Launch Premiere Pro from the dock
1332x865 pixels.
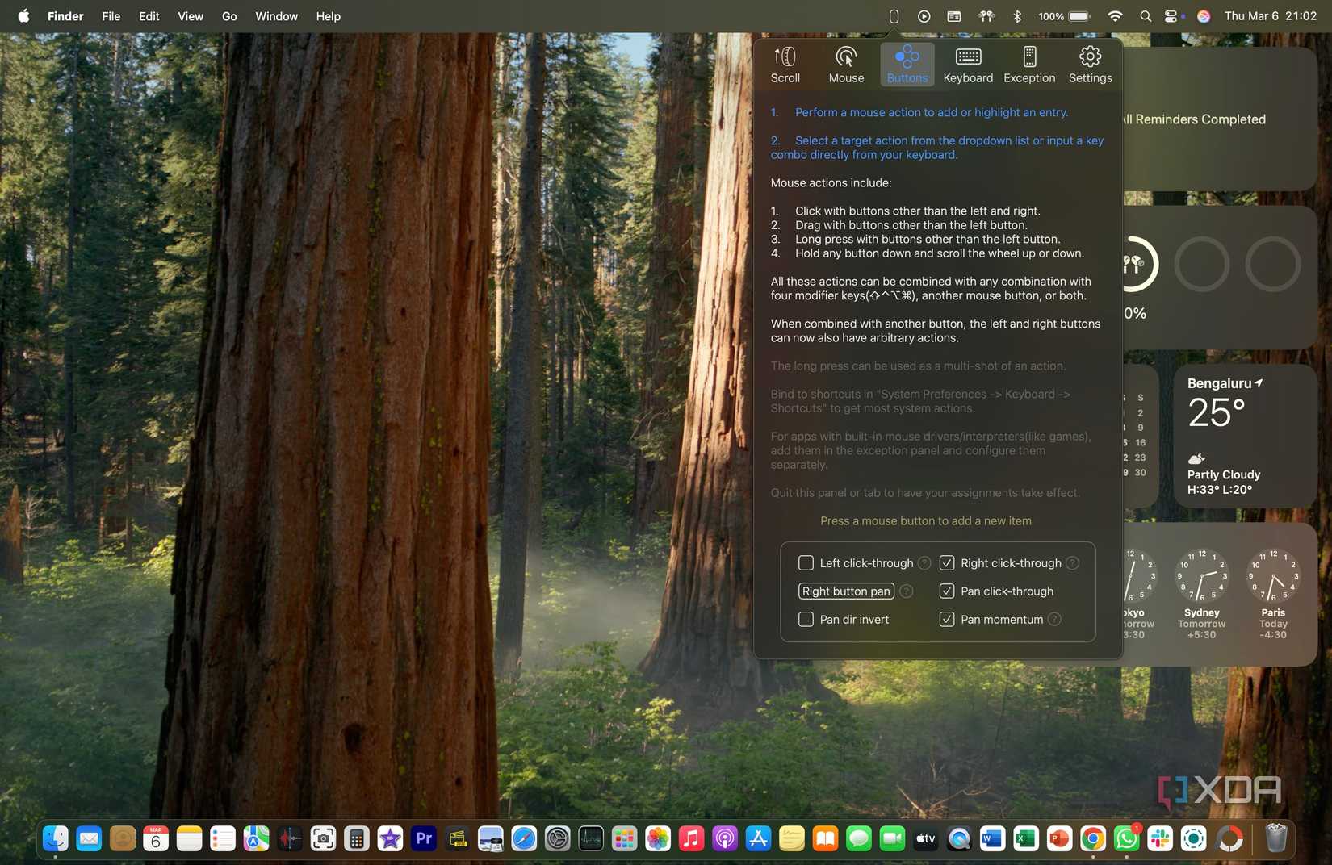pos(423,838)
